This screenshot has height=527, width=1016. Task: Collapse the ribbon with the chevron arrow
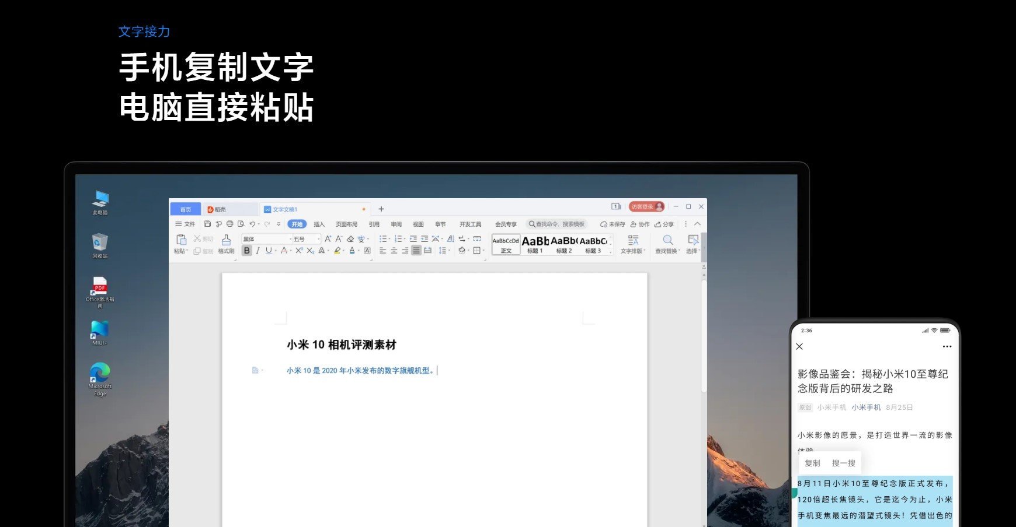click(x=697, y=224)
